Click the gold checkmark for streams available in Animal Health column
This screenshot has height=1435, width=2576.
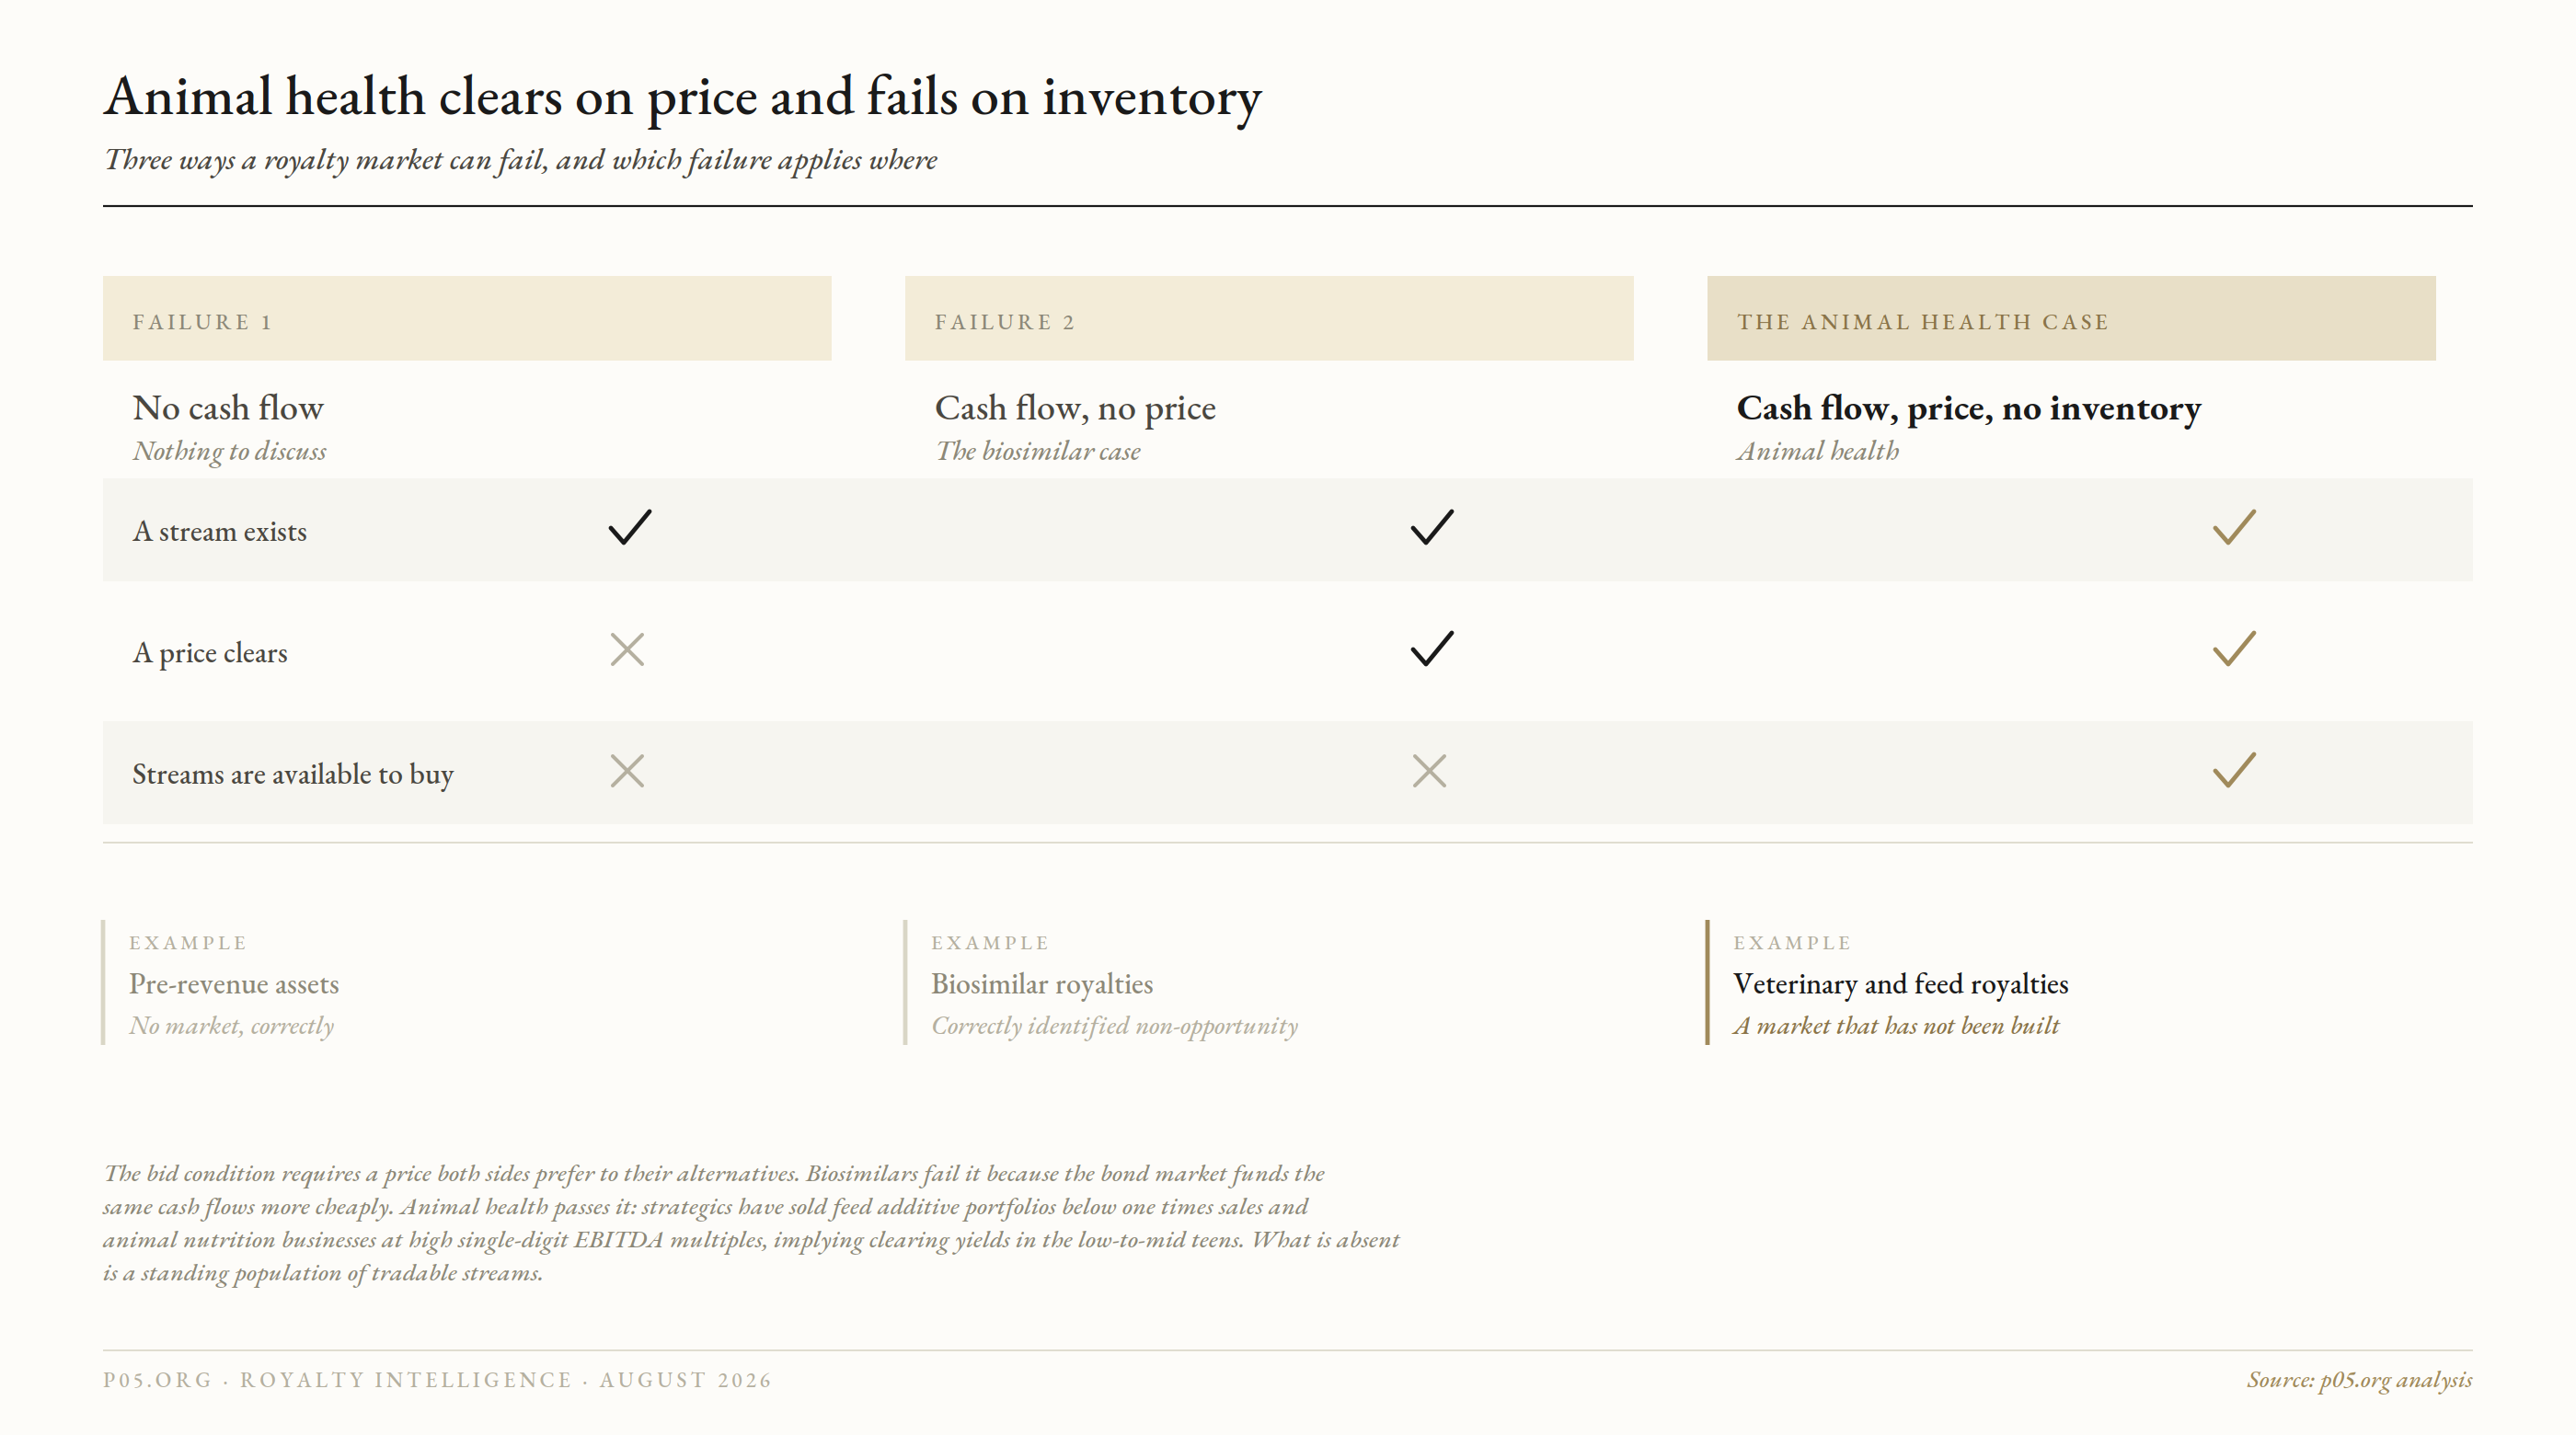click(2234, 770)
